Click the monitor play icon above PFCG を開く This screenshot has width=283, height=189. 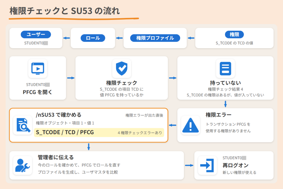point(38,68)
